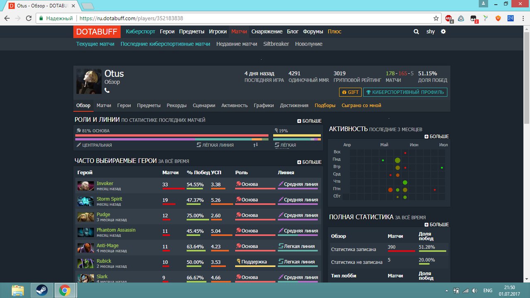Click the Chrome icon in the taskbar
530x298 pixels.
tap(64, 290)
